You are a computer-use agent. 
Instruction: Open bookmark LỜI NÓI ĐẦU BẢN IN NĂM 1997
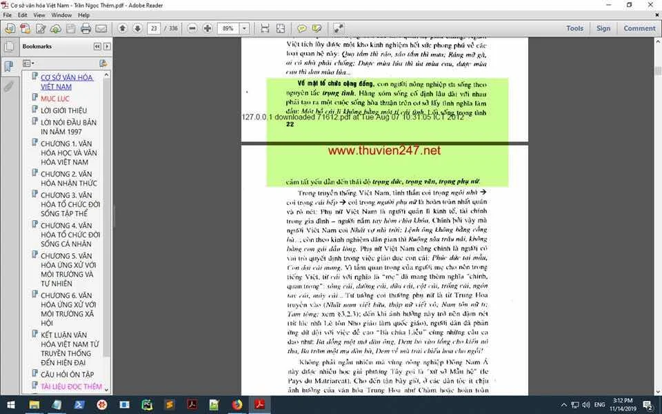(x=68, y=127)
